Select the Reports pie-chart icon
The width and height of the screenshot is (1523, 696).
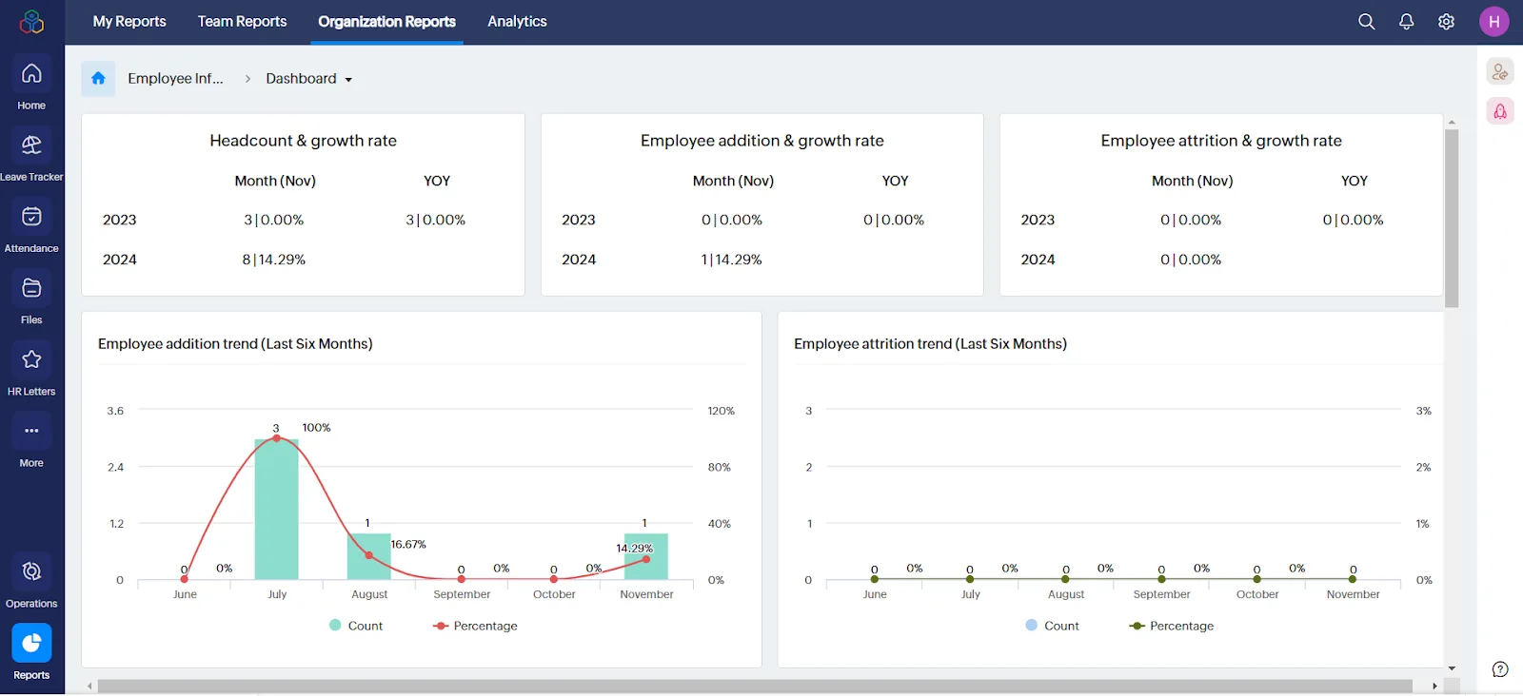[x=31, y=643]
